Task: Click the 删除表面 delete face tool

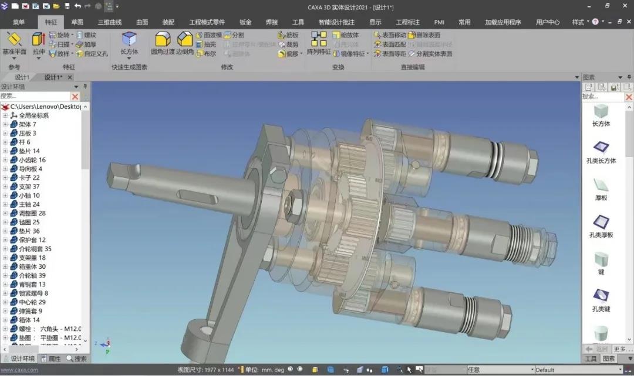Action: (x=424, y=35)
